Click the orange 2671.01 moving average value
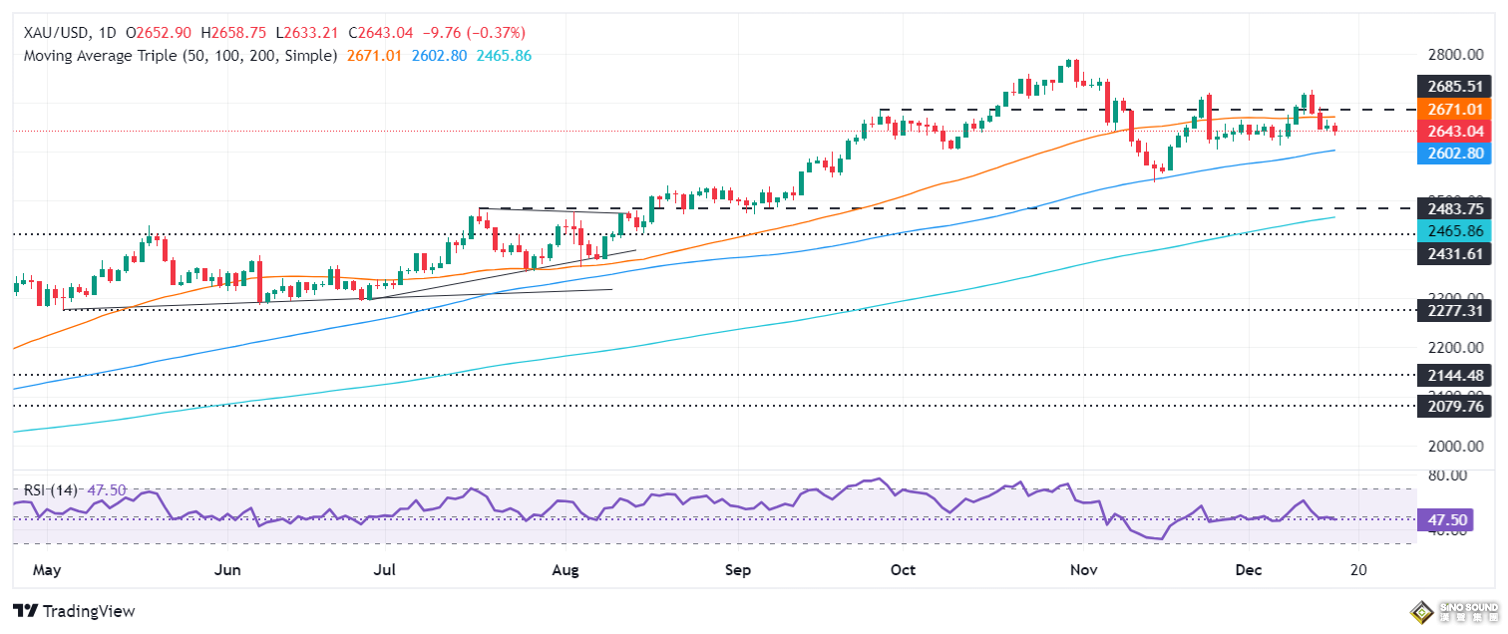Viewport: 1508px width, 634px height. point(374,56)
